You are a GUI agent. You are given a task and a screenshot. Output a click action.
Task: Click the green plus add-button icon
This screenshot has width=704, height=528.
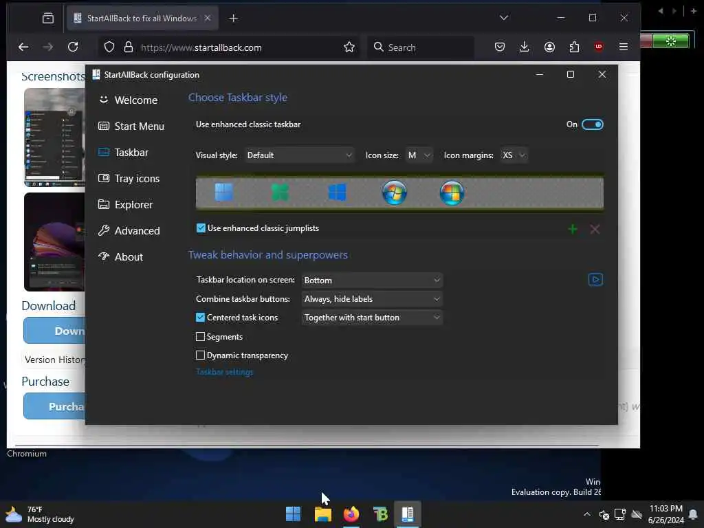[x=573, y=230]
